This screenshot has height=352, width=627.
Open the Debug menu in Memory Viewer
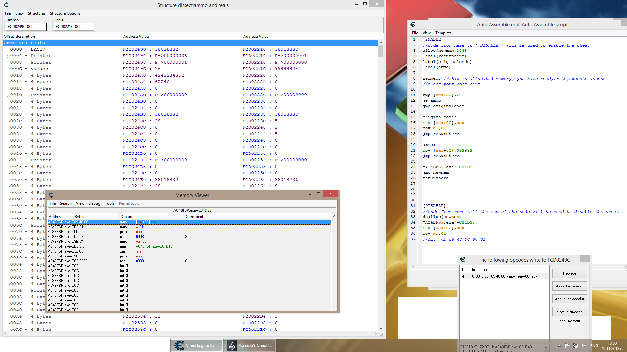click(94, 203)
